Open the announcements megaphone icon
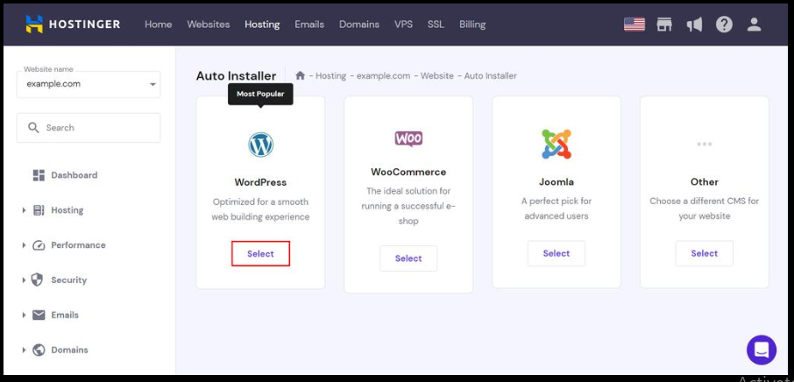The image size is (794, 382). point(694,25)
